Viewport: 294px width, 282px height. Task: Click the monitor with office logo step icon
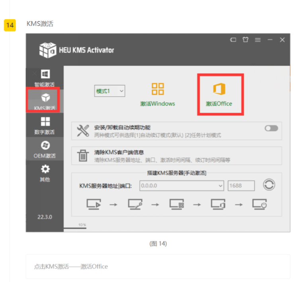218,204
